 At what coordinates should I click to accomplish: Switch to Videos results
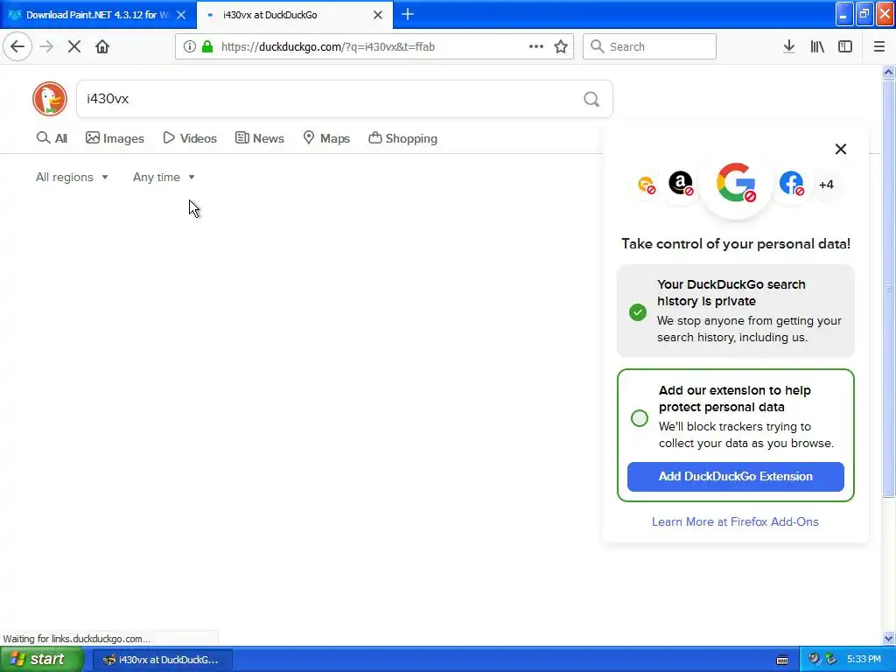click(x=190, y=138)
